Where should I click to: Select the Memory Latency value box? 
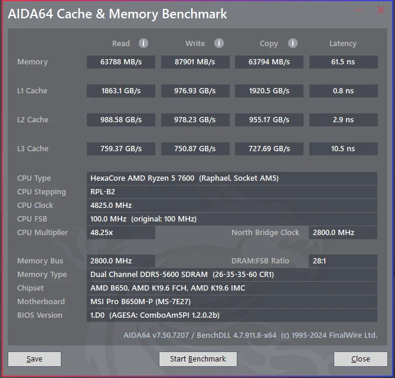[x=343, y=62]
